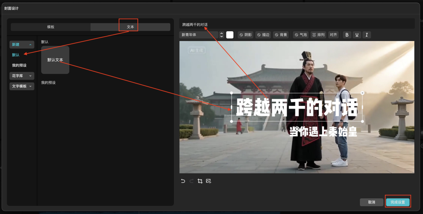
Task: Open the 气泡 bubble option
Action: coord(301,35)
